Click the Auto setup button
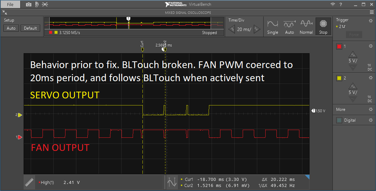 click(x=11, y=28)
